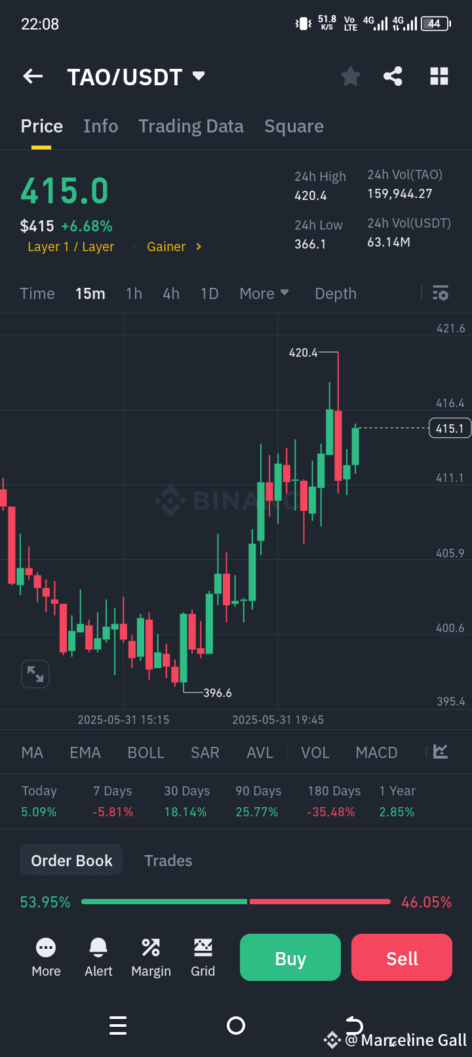The image size is (472, 1057).
Task: Toggle the MA indicator
Action: click(x=31, y=752)
